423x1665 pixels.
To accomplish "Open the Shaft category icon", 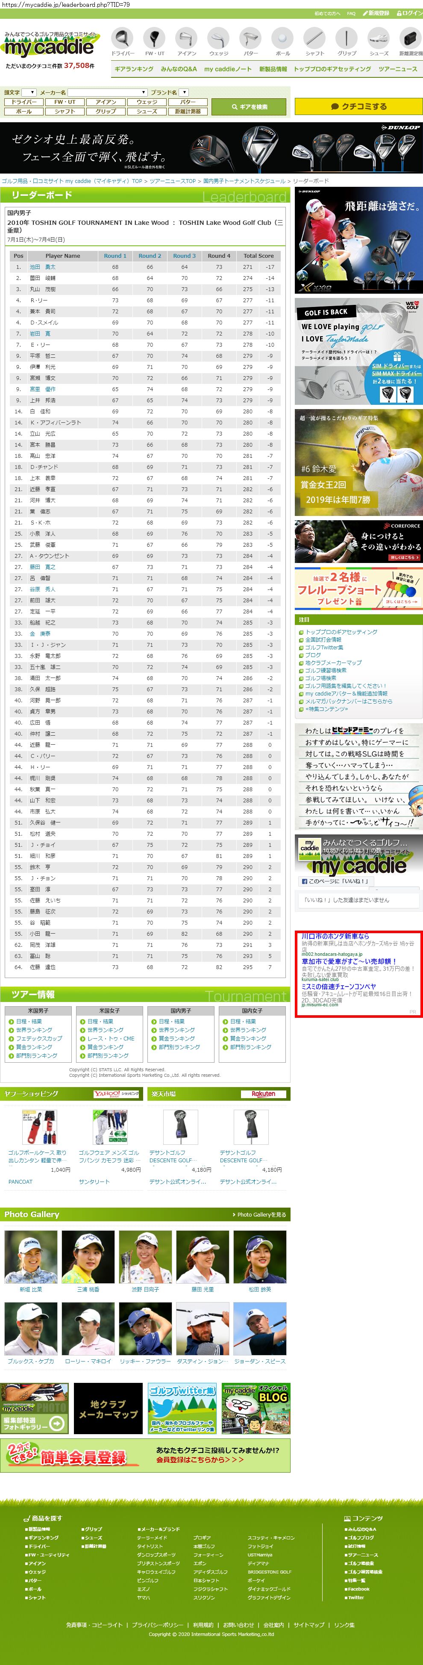I will 314,39.
